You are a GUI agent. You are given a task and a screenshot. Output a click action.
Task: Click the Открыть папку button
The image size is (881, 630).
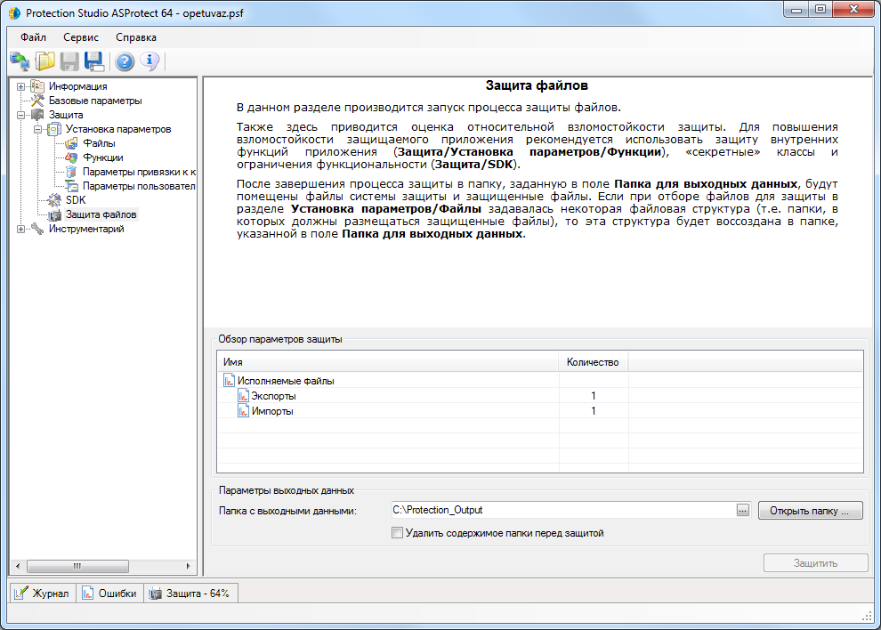[x=810, y=510]
